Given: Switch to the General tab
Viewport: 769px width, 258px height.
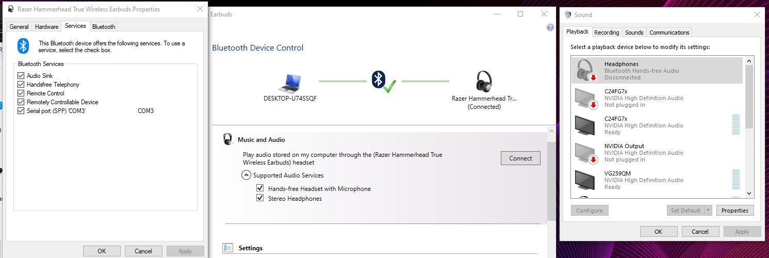Looking at the screenshot, I should pyautogui.click(x=19, y=27).
